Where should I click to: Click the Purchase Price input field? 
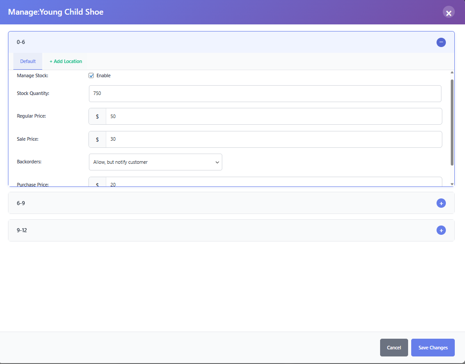point(273,182)
